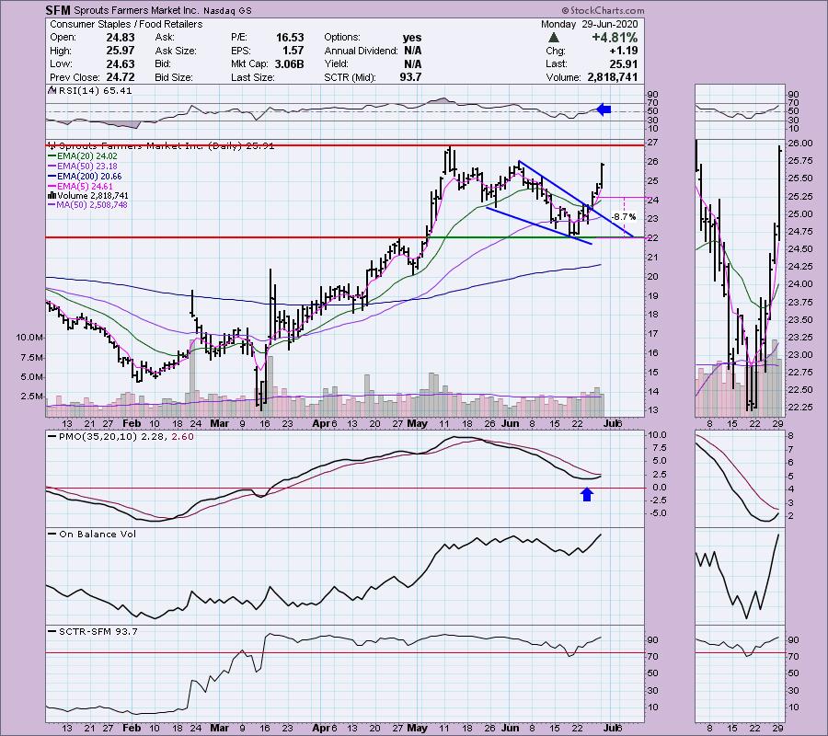Image resolution: width=828 pixels, height=736 pixels.
Task: Click the 24.00 price on the zoomed chart axis
Action: (x=799, y=284)
